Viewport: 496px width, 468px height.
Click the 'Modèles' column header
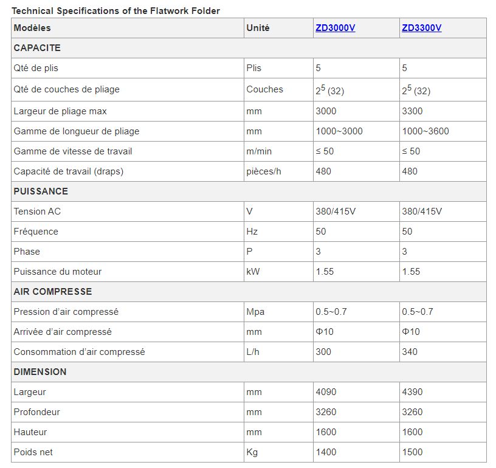pyautogui.click(x=32, y=28)
